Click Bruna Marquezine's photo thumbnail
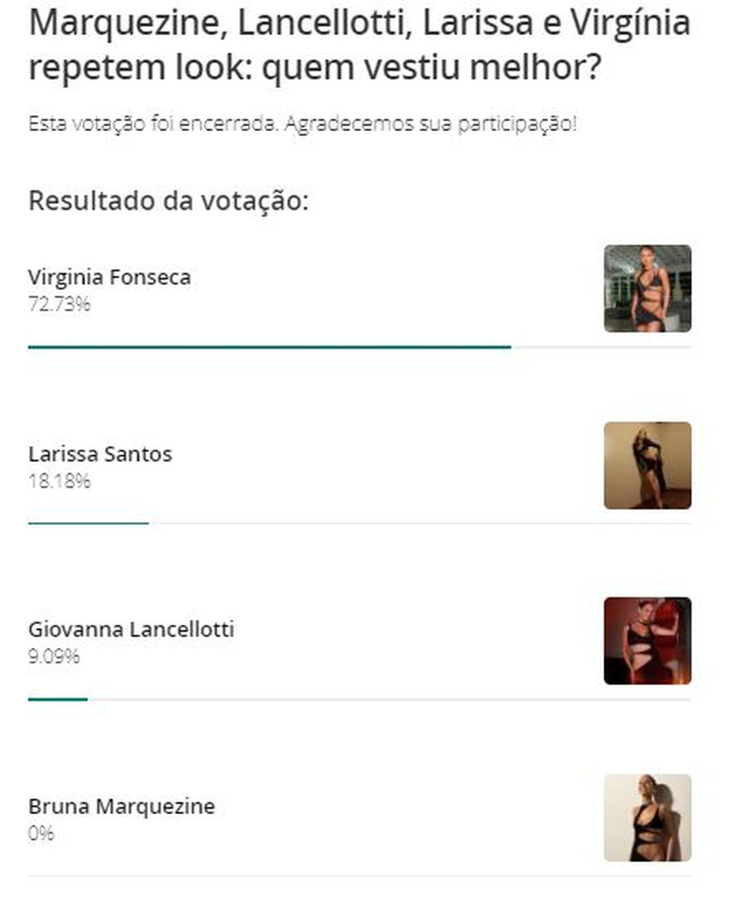The image size is (733, 908). 647,817
